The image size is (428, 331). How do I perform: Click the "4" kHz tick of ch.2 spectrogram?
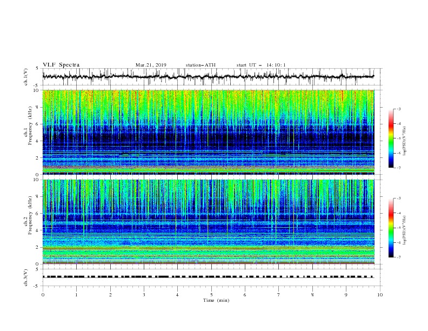tap(38, 230)
